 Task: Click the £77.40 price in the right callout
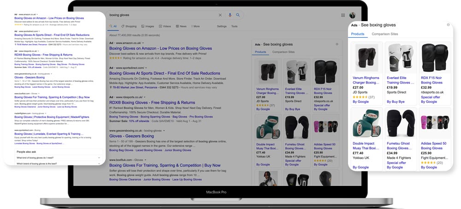tap(358, 153)
